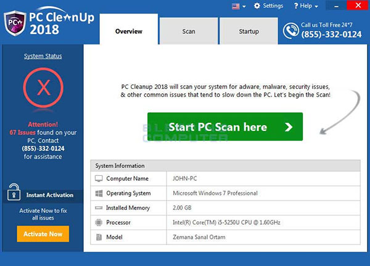This screenshot has width=370, height=266.
Task: Click the red X system status icon
Action: pyautogui.click(x=43, y=88)
